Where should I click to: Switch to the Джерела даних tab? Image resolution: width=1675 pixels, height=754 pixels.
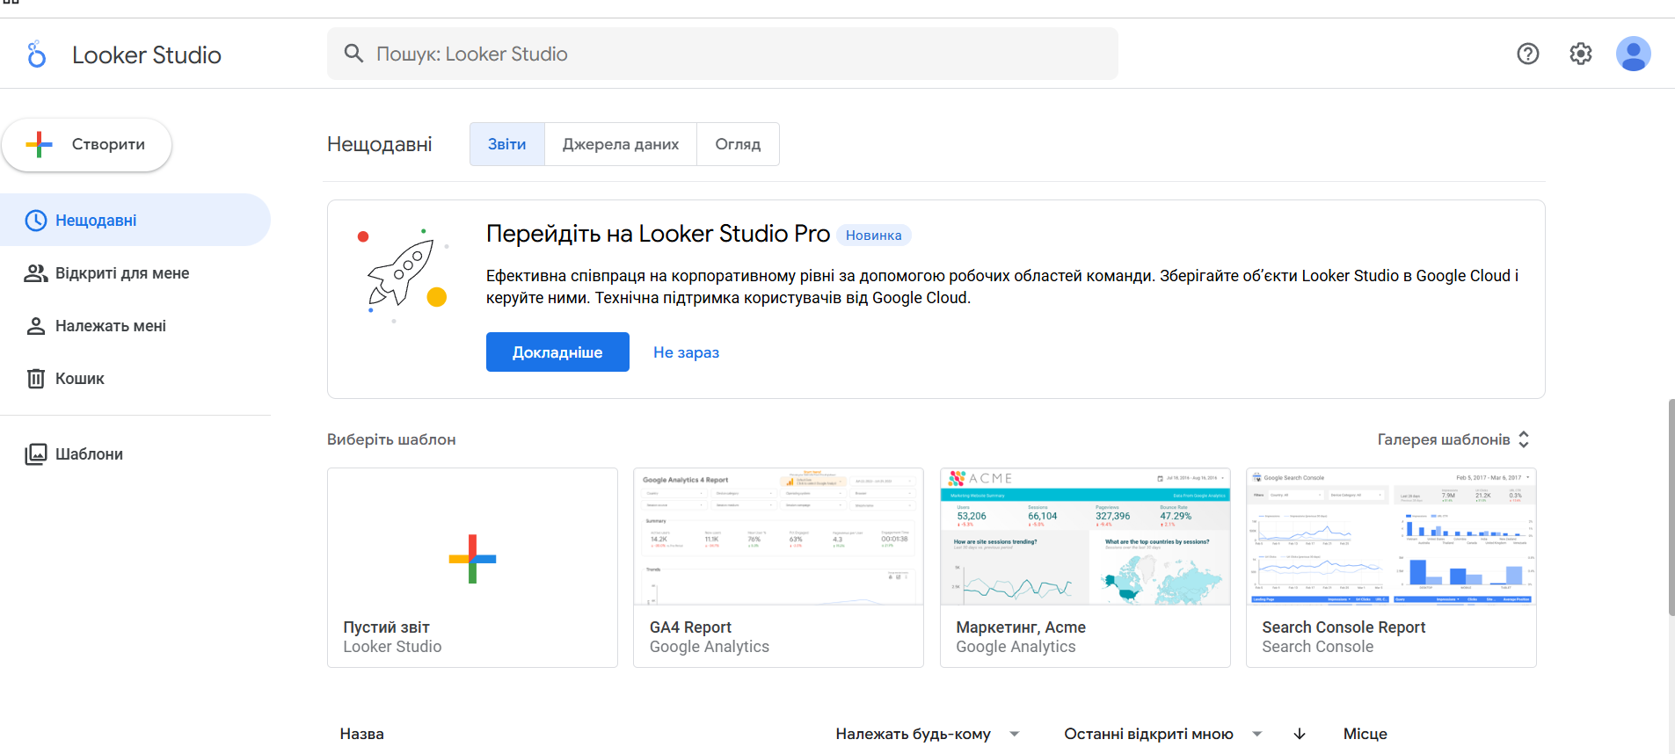click(x=621, y=144)
